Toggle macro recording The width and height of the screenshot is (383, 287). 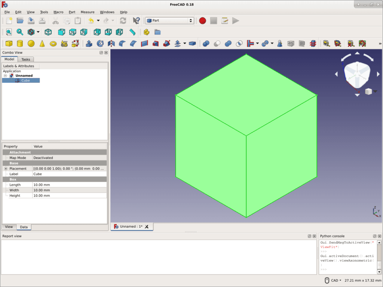[x=202, y=21]
